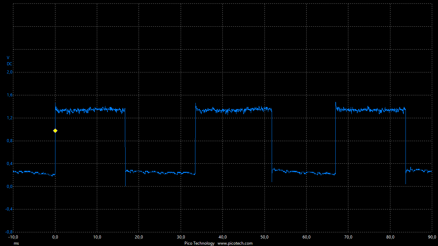Click the 0,8 voltage axis value
This screenshot has height=246, width=438.
(10, 141)
